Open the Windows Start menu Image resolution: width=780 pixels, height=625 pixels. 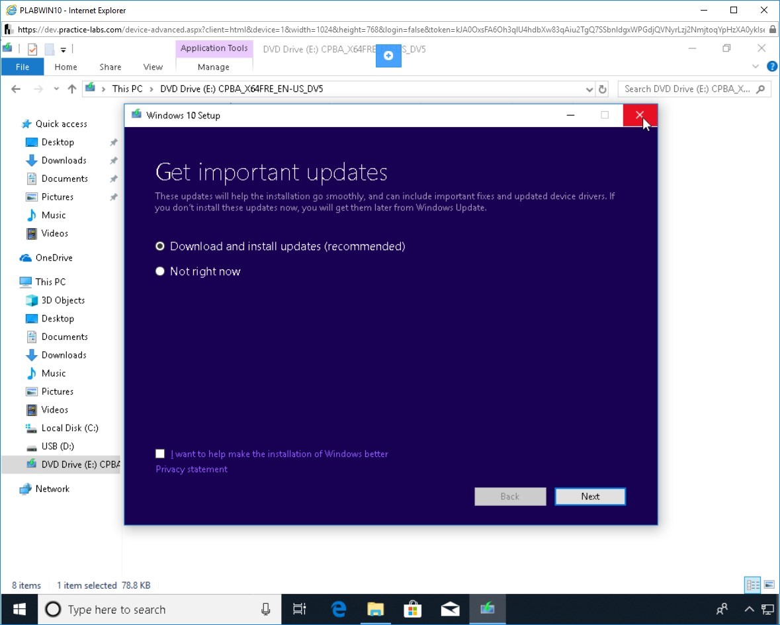[19, 609]
